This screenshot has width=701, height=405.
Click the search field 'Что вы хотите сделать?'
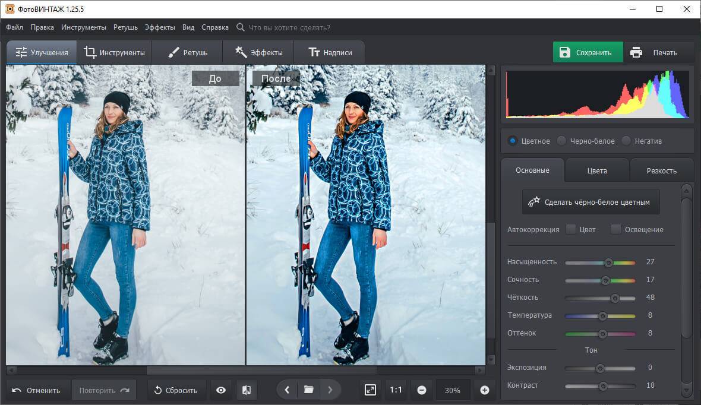[x=289, y=27]
